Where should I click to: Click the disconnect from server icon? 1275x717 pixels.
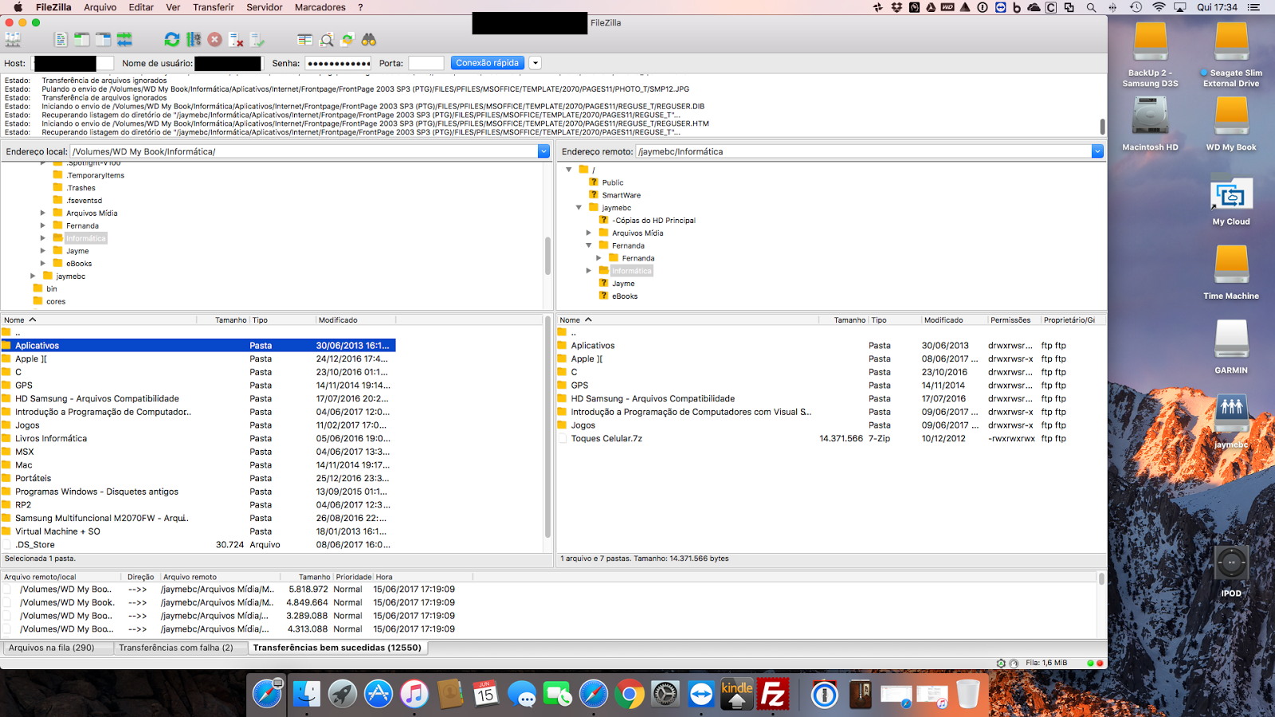pyautogui.click(x=236, y=39)
